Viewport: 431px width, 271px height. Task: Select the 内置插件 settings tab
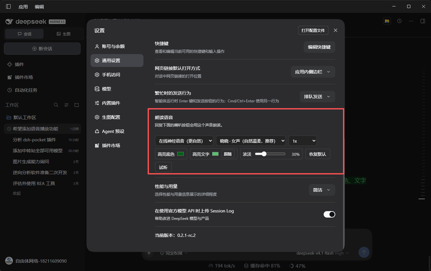[117, 103]
